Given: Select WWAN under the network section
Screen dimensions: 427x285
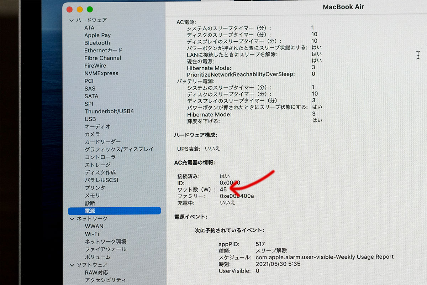Looking at the screenshot, I should [x=94, y=226].
